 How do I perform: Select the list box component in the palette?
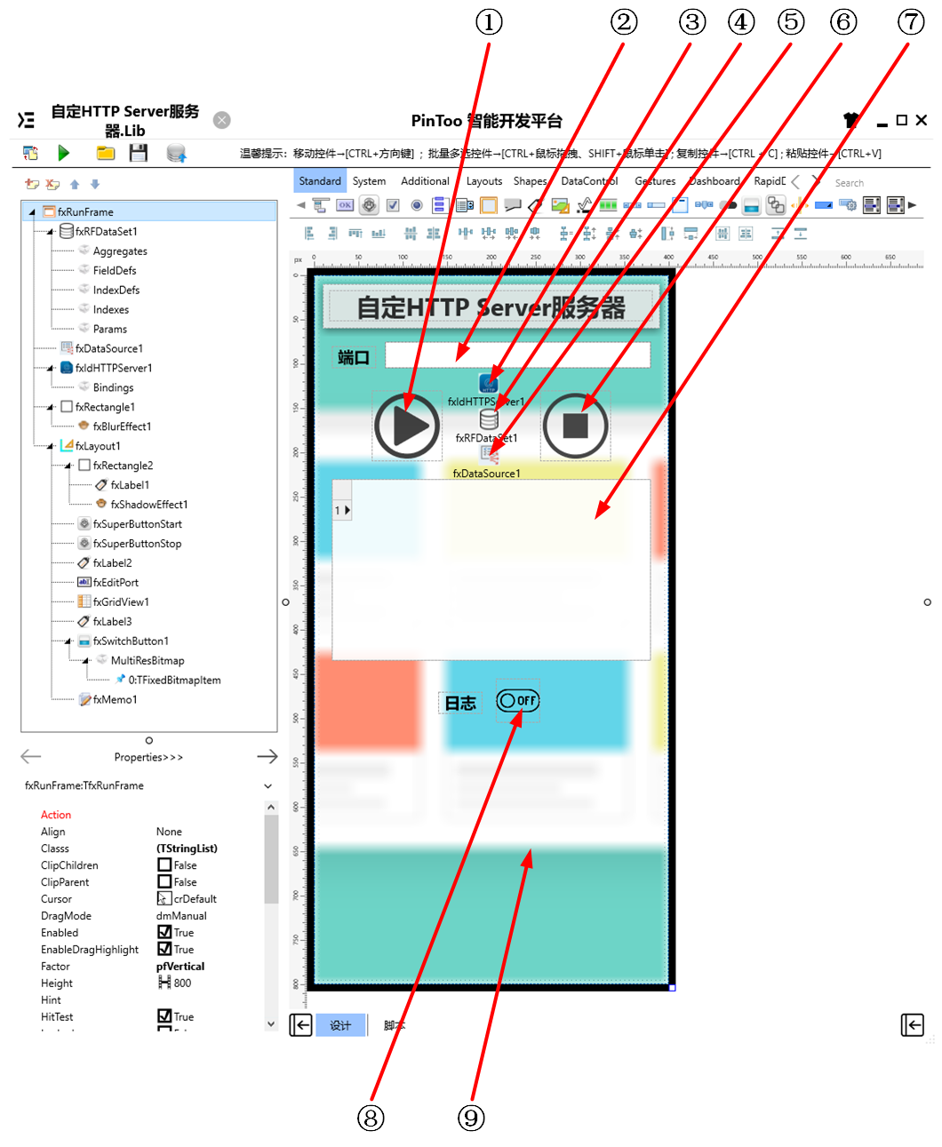[x=440, y=205]
